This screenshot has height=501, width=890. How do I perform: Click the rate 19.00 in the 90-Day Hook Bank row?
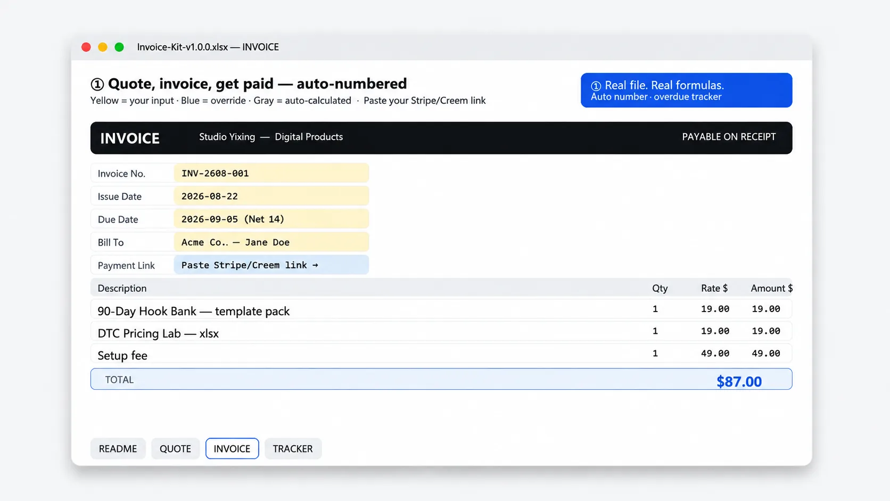pos(715,309)
